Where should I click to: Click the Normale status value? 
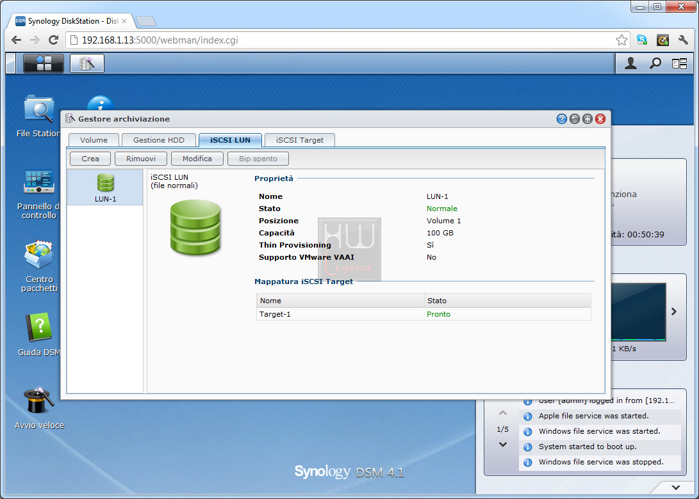442,209
